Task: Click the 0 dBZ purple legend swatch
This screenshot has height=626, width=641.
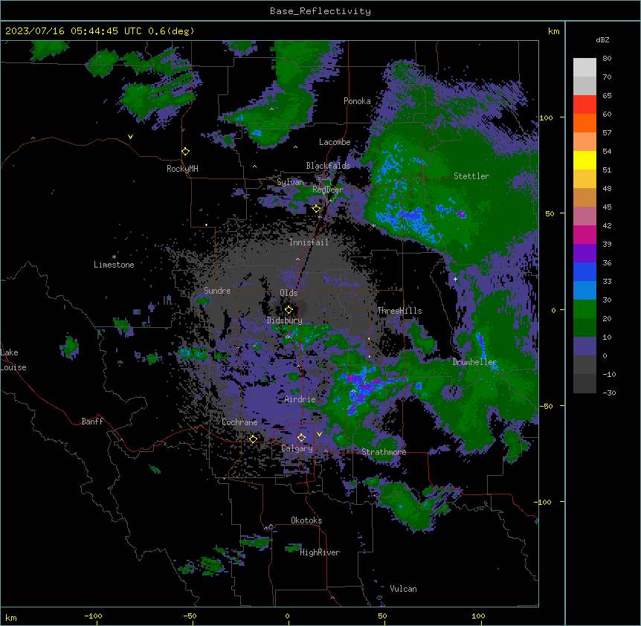Action: pyautogui.click(x=584, y=346)
